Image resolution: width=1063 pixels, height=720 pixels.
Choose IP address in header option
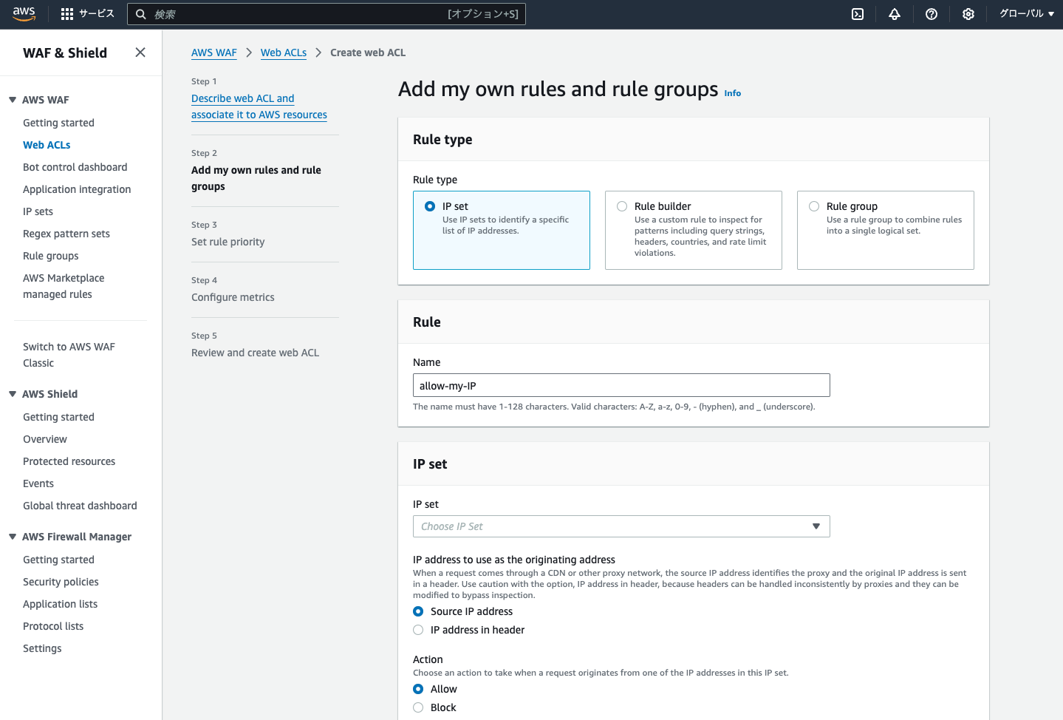coord(418,630)
